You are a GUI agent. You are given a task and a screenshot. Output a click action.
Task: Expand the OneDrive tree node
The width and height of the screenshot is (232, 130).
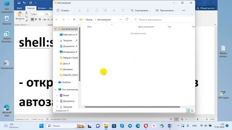coord(55,82)
